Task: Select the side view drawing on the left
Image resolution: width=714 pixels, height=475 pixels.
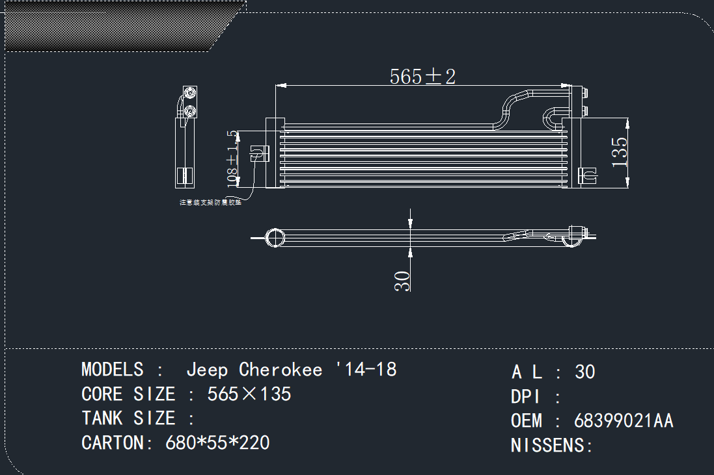Action: pos(186,136)
